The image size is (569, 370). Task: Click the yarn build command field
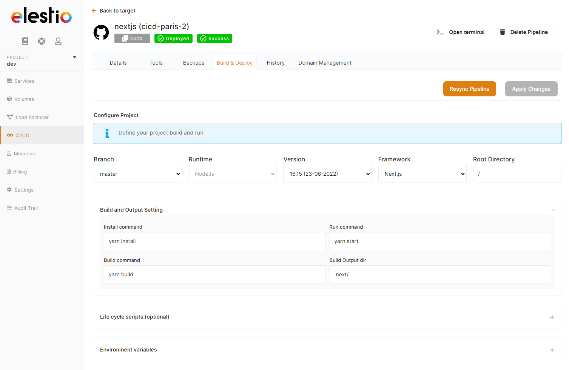(x=214, y=274)
